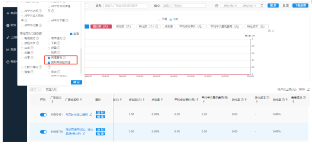Click sort icon on 广告组名称 column
Screen dimensions: 312x145
click(x=81, y=100)
